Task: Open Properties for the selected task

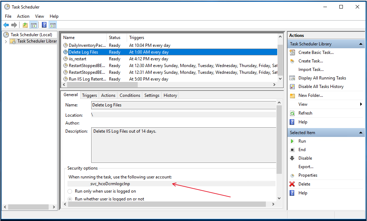Action: 308,175
